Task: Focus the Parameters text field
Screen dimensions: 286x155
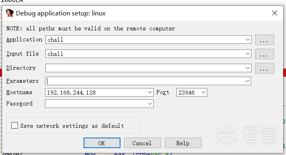Action: (145, 81)
